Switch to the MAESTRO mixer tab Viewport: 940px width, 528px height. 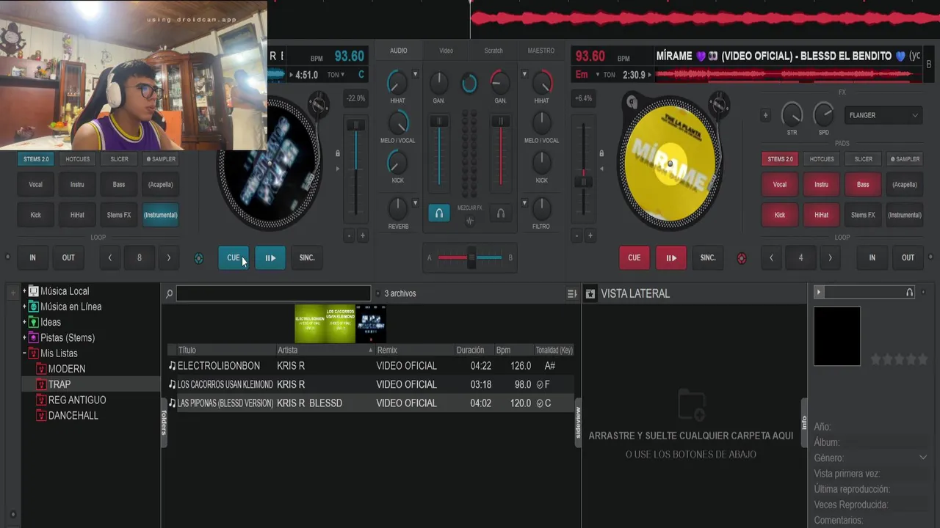pos(541,51)
